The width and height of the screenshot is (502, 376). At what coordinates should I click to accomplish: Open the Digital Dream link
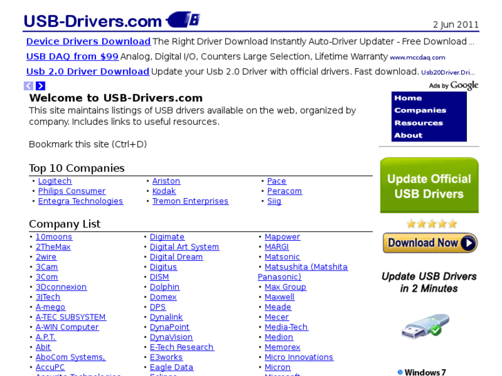click(x=176, y=257)
